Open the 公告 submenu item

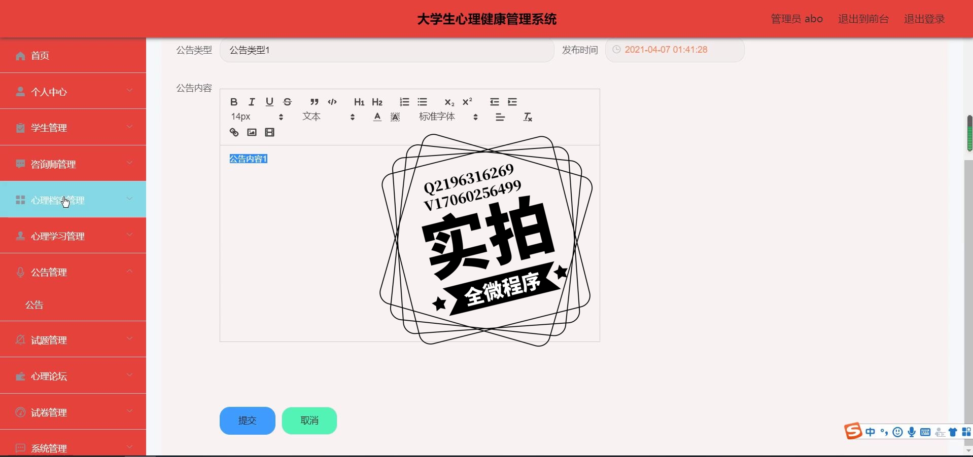[x=73, y=304]
